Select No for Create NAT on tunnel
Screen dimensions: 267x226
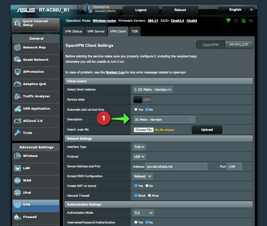pyautogui.click(x=147, y=186)
